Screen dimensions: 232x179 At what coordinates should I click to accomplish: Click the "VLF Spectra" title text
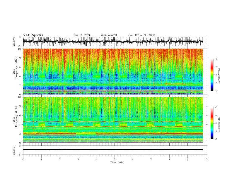pos(33,35)
